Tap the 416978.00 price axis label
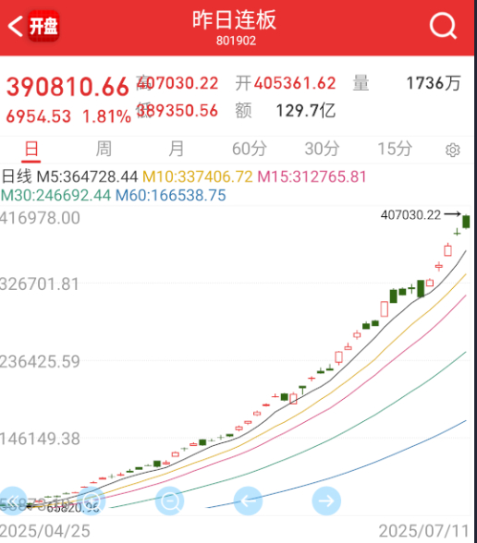The height and width of the screenshot is (543, 477). (x=40, y=218)
